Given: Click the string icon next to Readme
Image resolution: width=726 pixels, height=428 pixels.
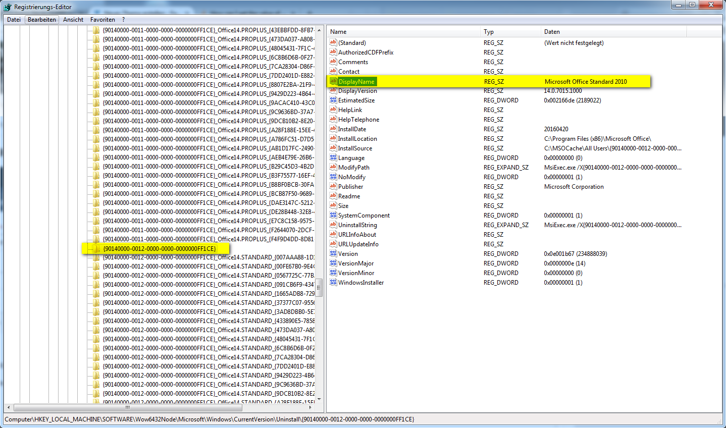Looking at the screenshot, I should pyautogui.click(x=333, y=196).
